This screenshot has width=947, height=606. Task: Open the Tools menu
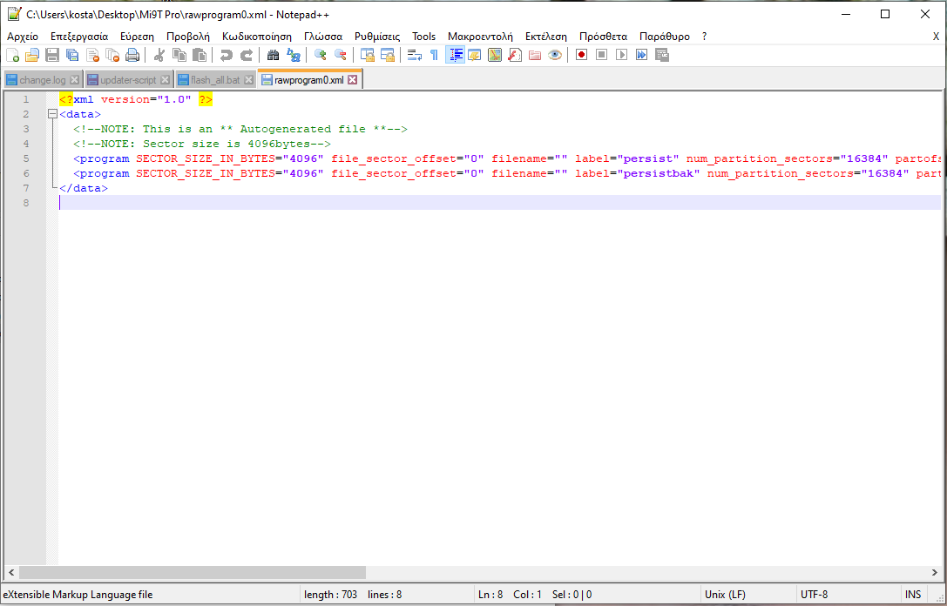(x=423, y=37)
